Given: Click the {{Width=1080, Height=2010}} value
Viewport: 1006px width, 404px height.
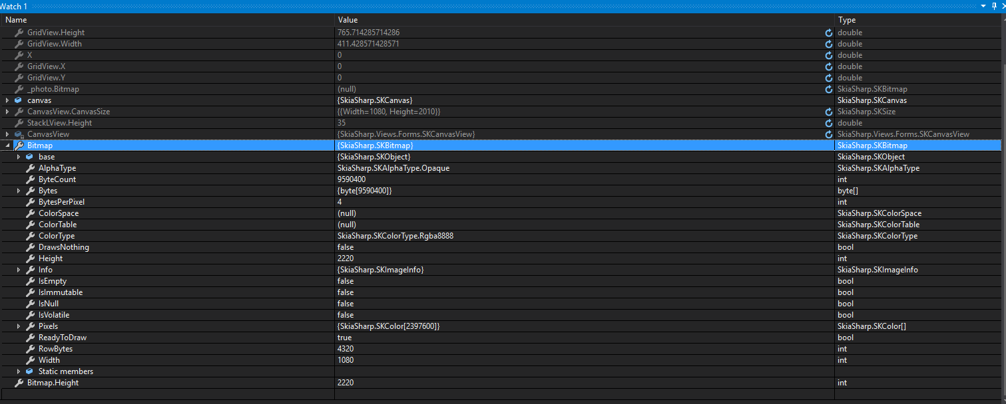Looking at the screenshot, I should [x=389, y=112].
